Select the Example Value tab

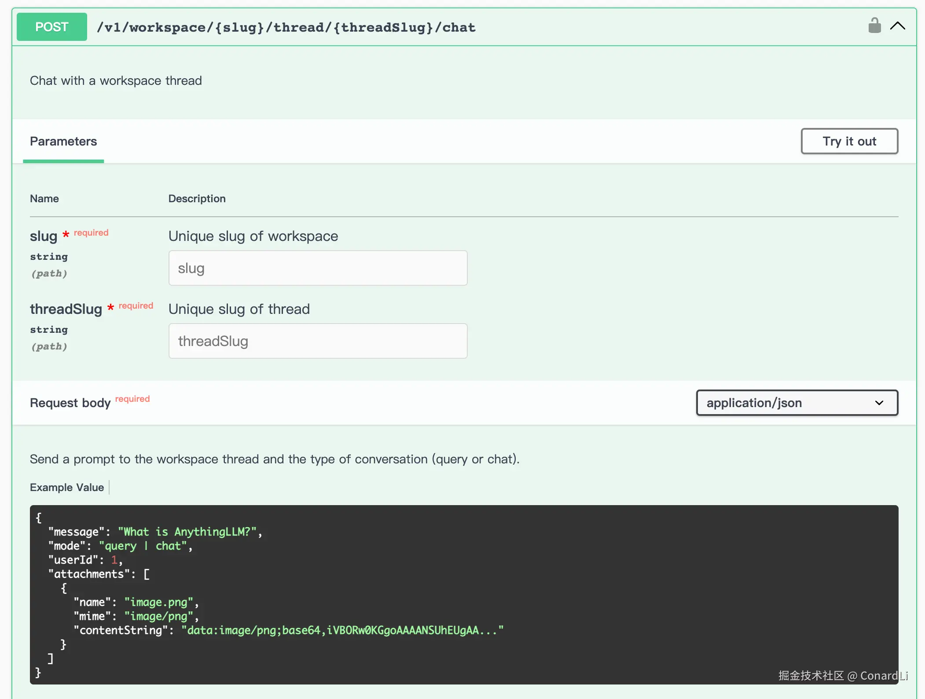(67, 488)
